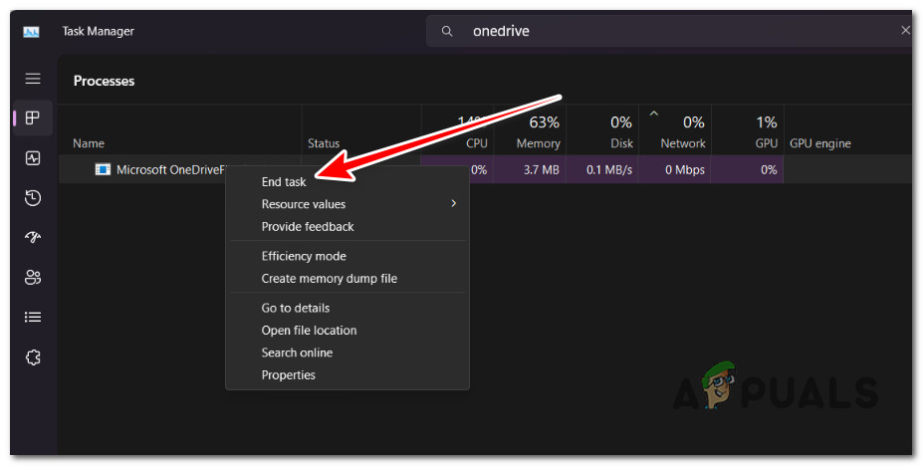Click the 3.7 MB memory value cell
923x466 pixels.
[x=530, y=169]
